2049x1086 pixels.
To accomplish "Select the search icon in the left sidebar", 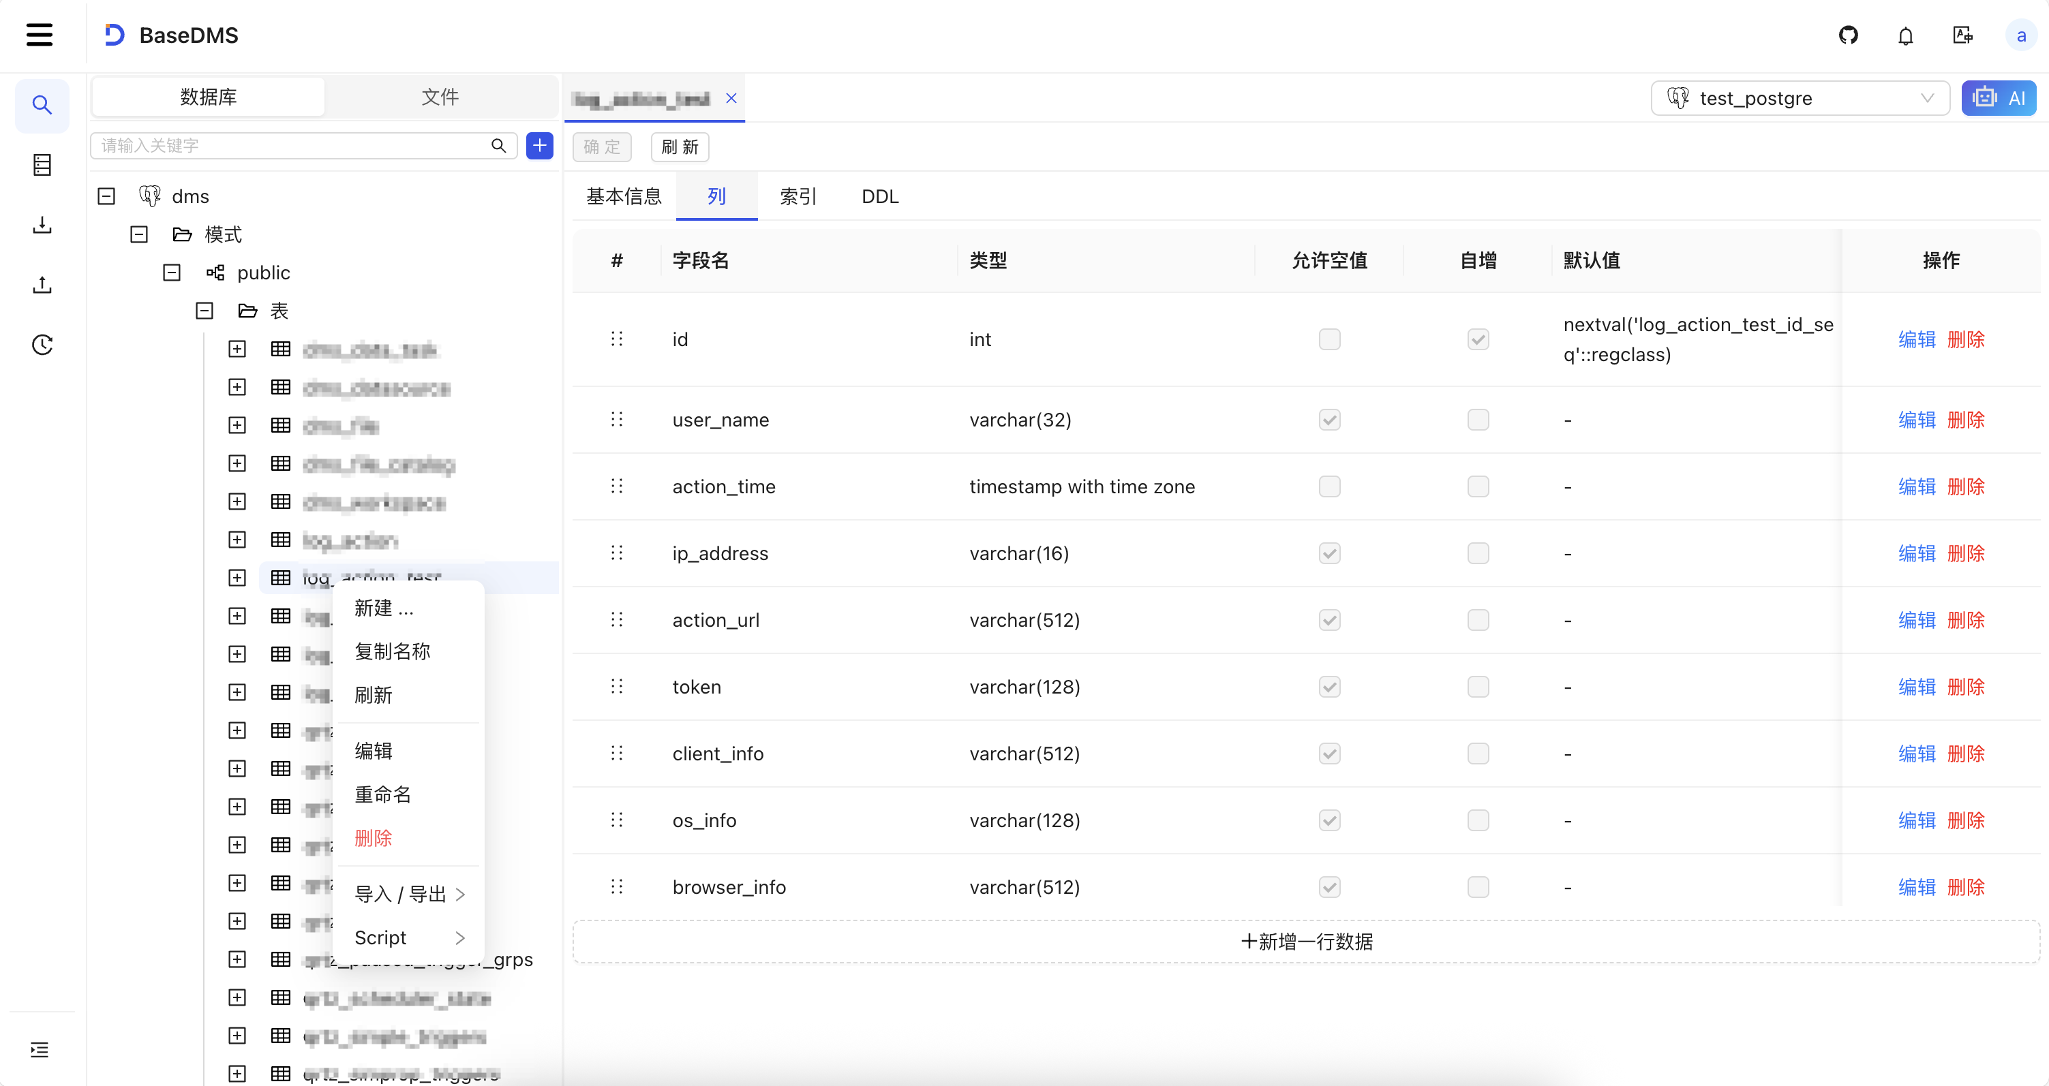I will click(x=42, y=105).
